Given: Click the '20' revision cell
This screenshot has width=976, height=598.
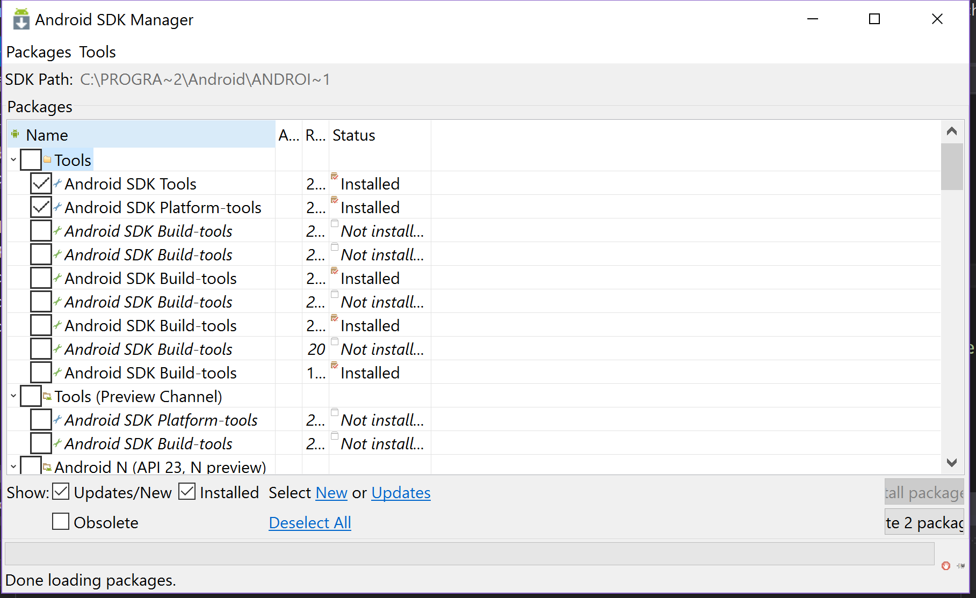Looking at the screenshot, I should pyautogui.click(x=316, y=349).
